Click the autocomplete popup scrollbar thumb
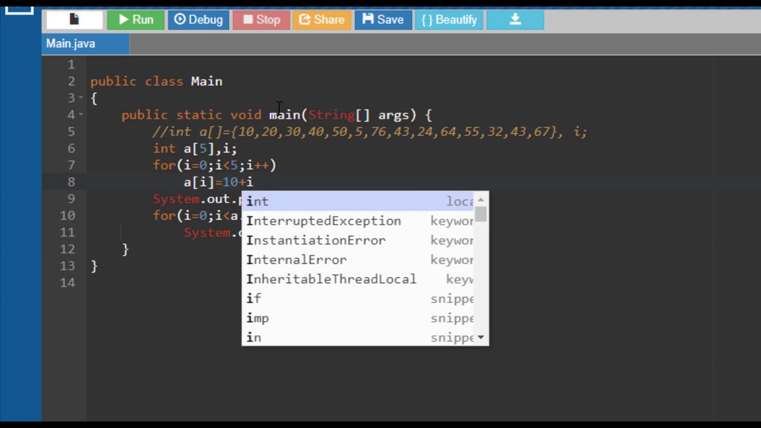 click(480, 213)
